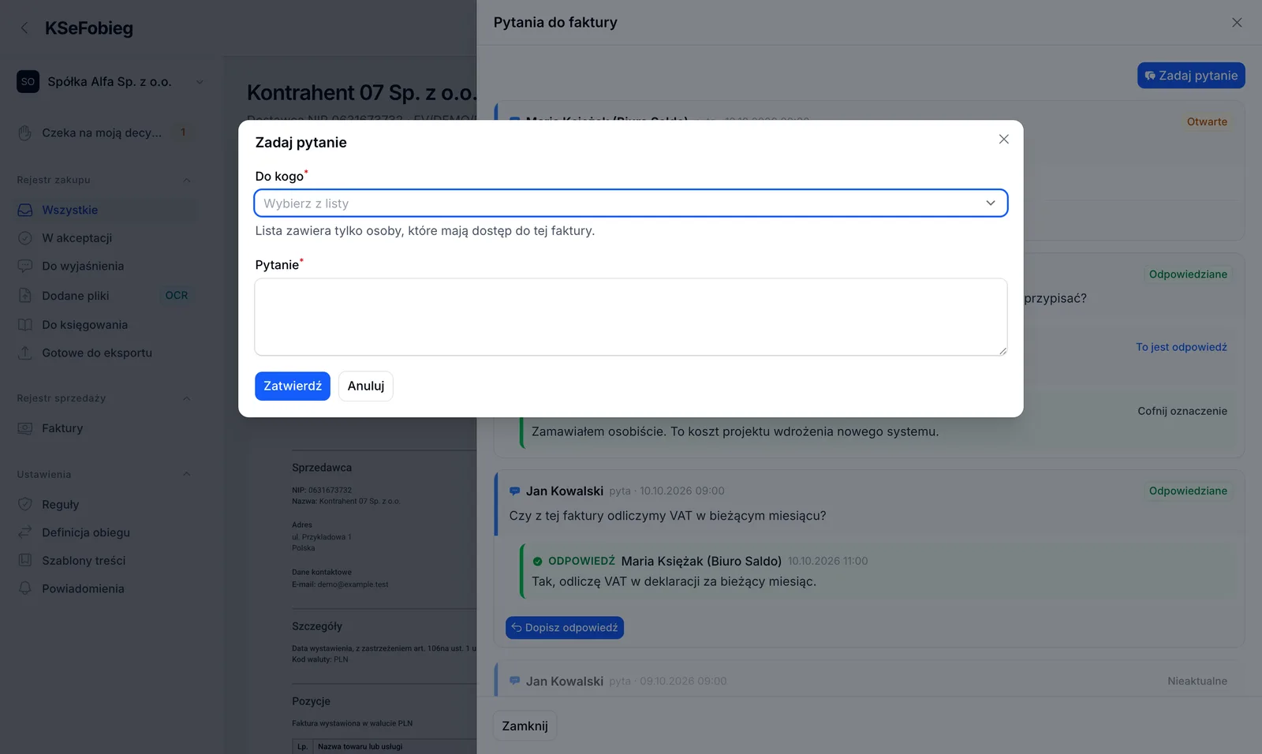Close the Zadaj pytanie dialog
The image size is (1262, 754).
pyautogui.click(x=1003, y=139)
